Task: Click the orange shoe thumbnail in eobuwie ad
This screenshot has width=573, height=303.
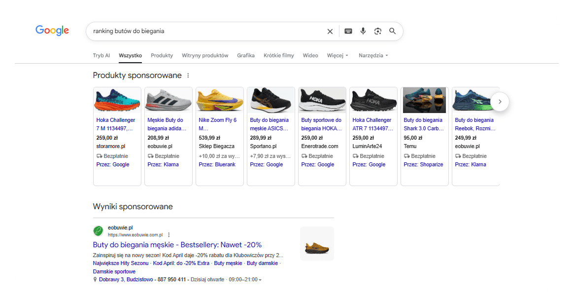Action: 317,244
